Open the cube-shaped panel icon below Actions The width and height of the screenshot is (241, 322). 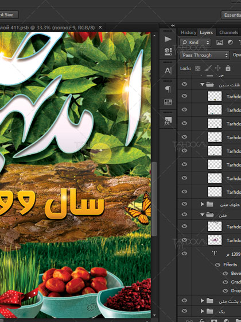(x=168, y=51)
